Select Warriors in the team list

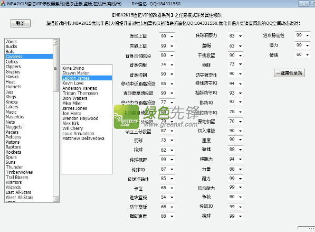pyautogui.click(x=29, y=182)
